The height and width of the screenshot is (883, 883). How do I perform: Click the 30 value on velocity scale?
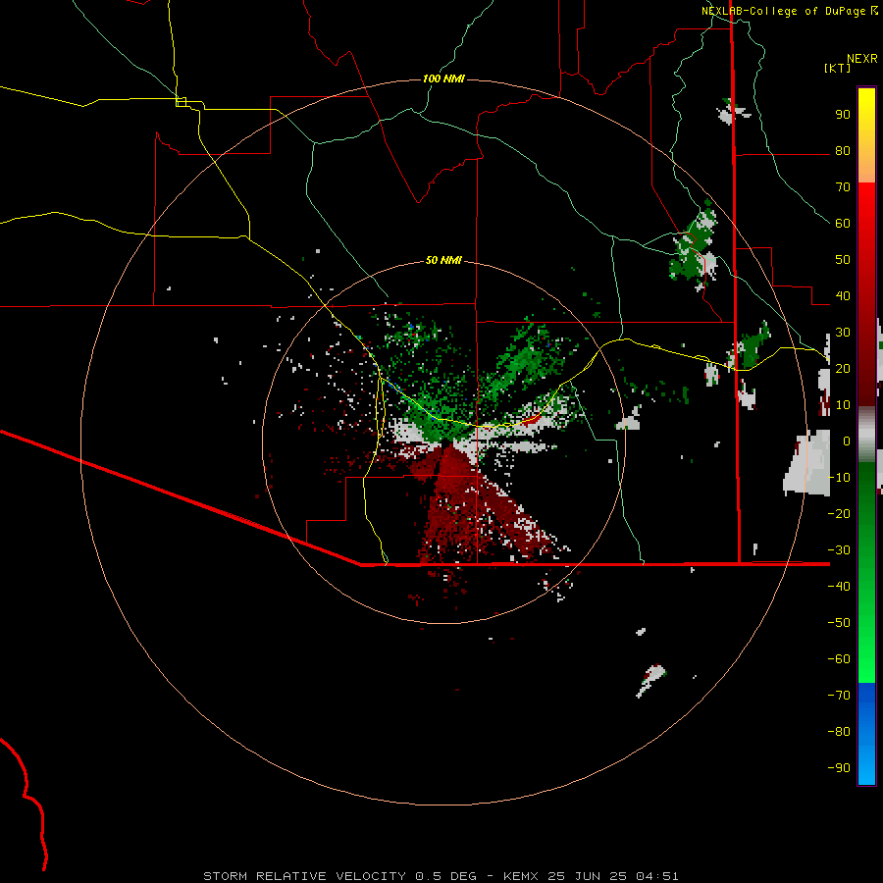click(x=843, y=333)
